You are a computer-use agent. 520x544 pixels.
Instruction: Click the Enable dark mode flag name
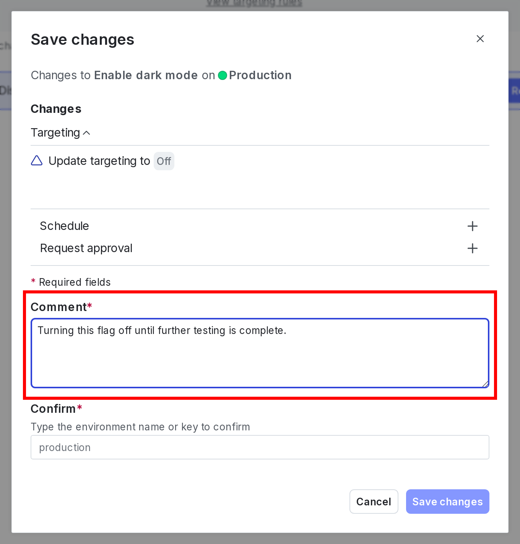tap(145, 75)
